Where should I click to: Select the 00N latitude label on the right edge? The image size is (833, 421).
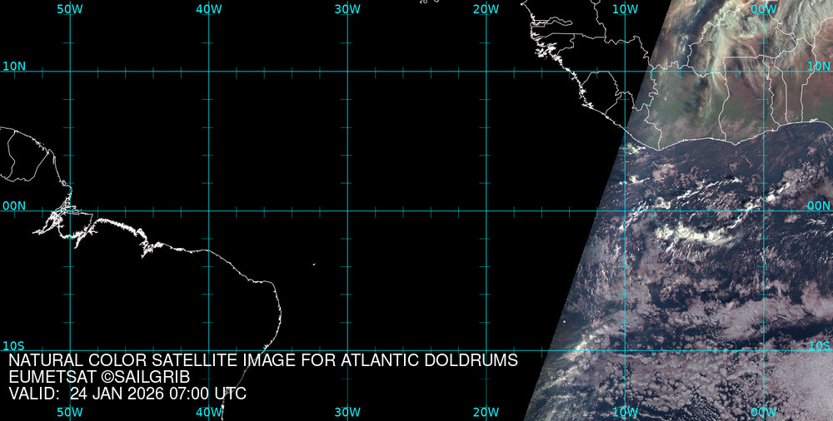pyautogui.click(x=819, y=206)
